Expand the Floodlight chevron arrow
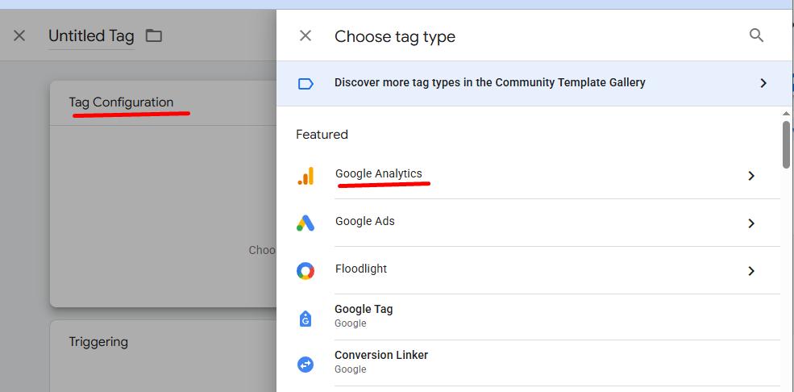Screen dimensions: 794x392 pyautogui.click(x=751, y=271)
